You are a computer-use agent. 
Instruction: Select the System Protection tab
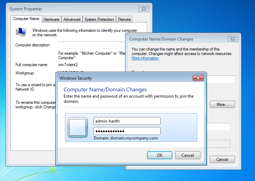click(99, 19)
